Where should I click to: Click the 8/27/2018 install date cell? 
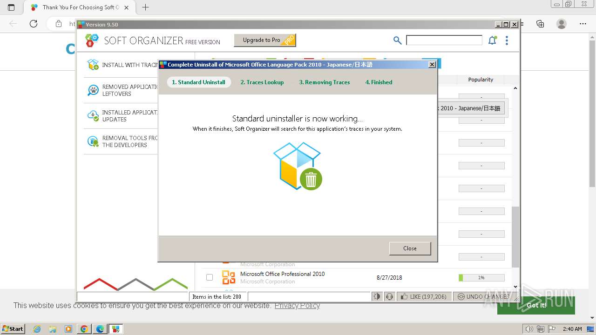coord(389,278)
